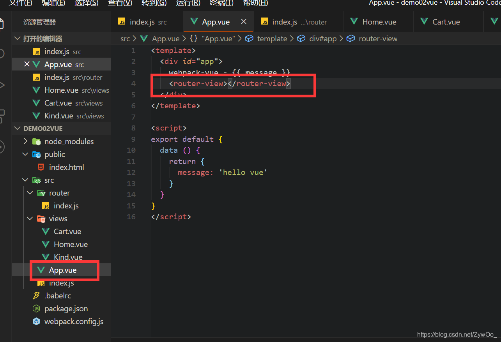The width and height of the screenshot is (501, 342).
Task: Click the export default code line
Action: (x=187, y=139)
